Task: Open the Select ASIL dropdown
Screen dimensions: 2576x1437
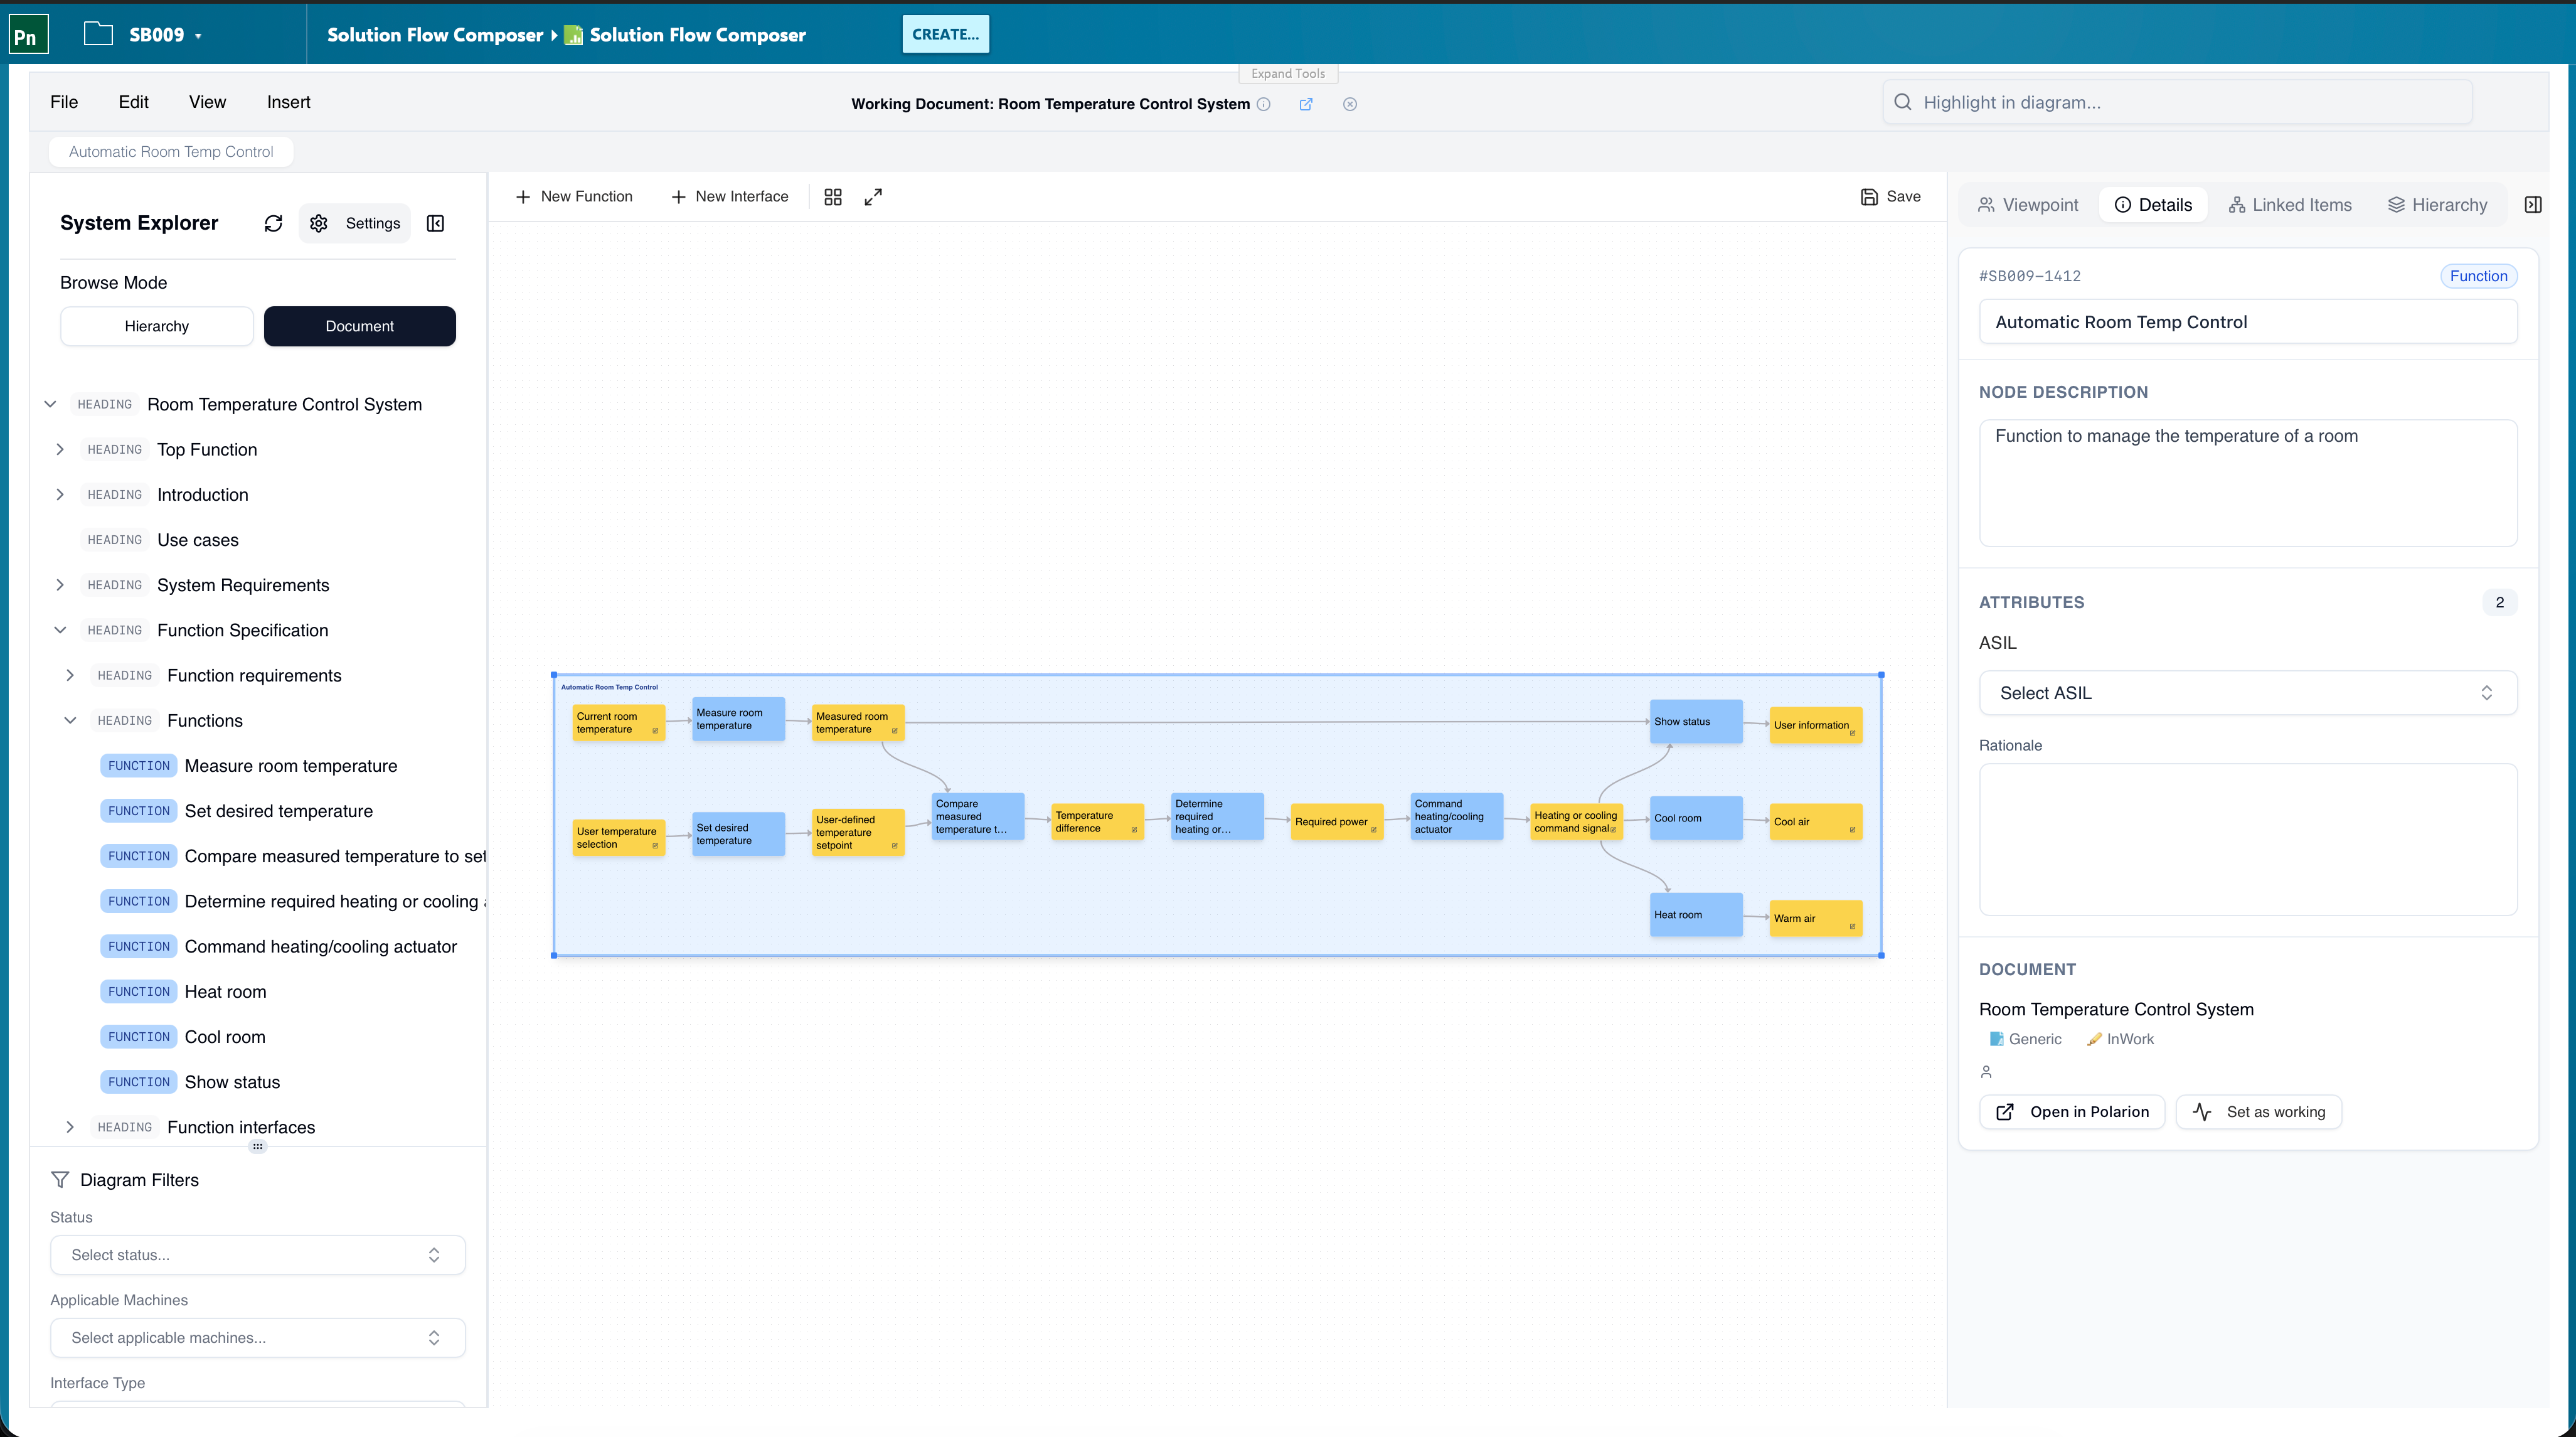Action: click(x=2247, y=693)
